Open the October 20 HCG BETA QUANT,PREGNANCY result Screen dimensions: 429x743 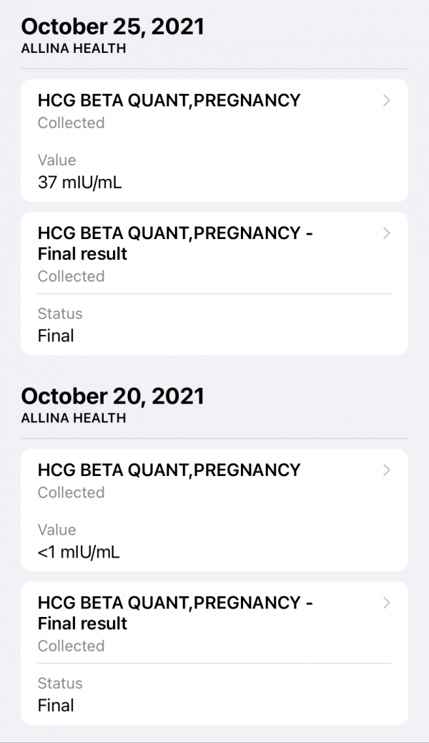(x=169, y=470)
